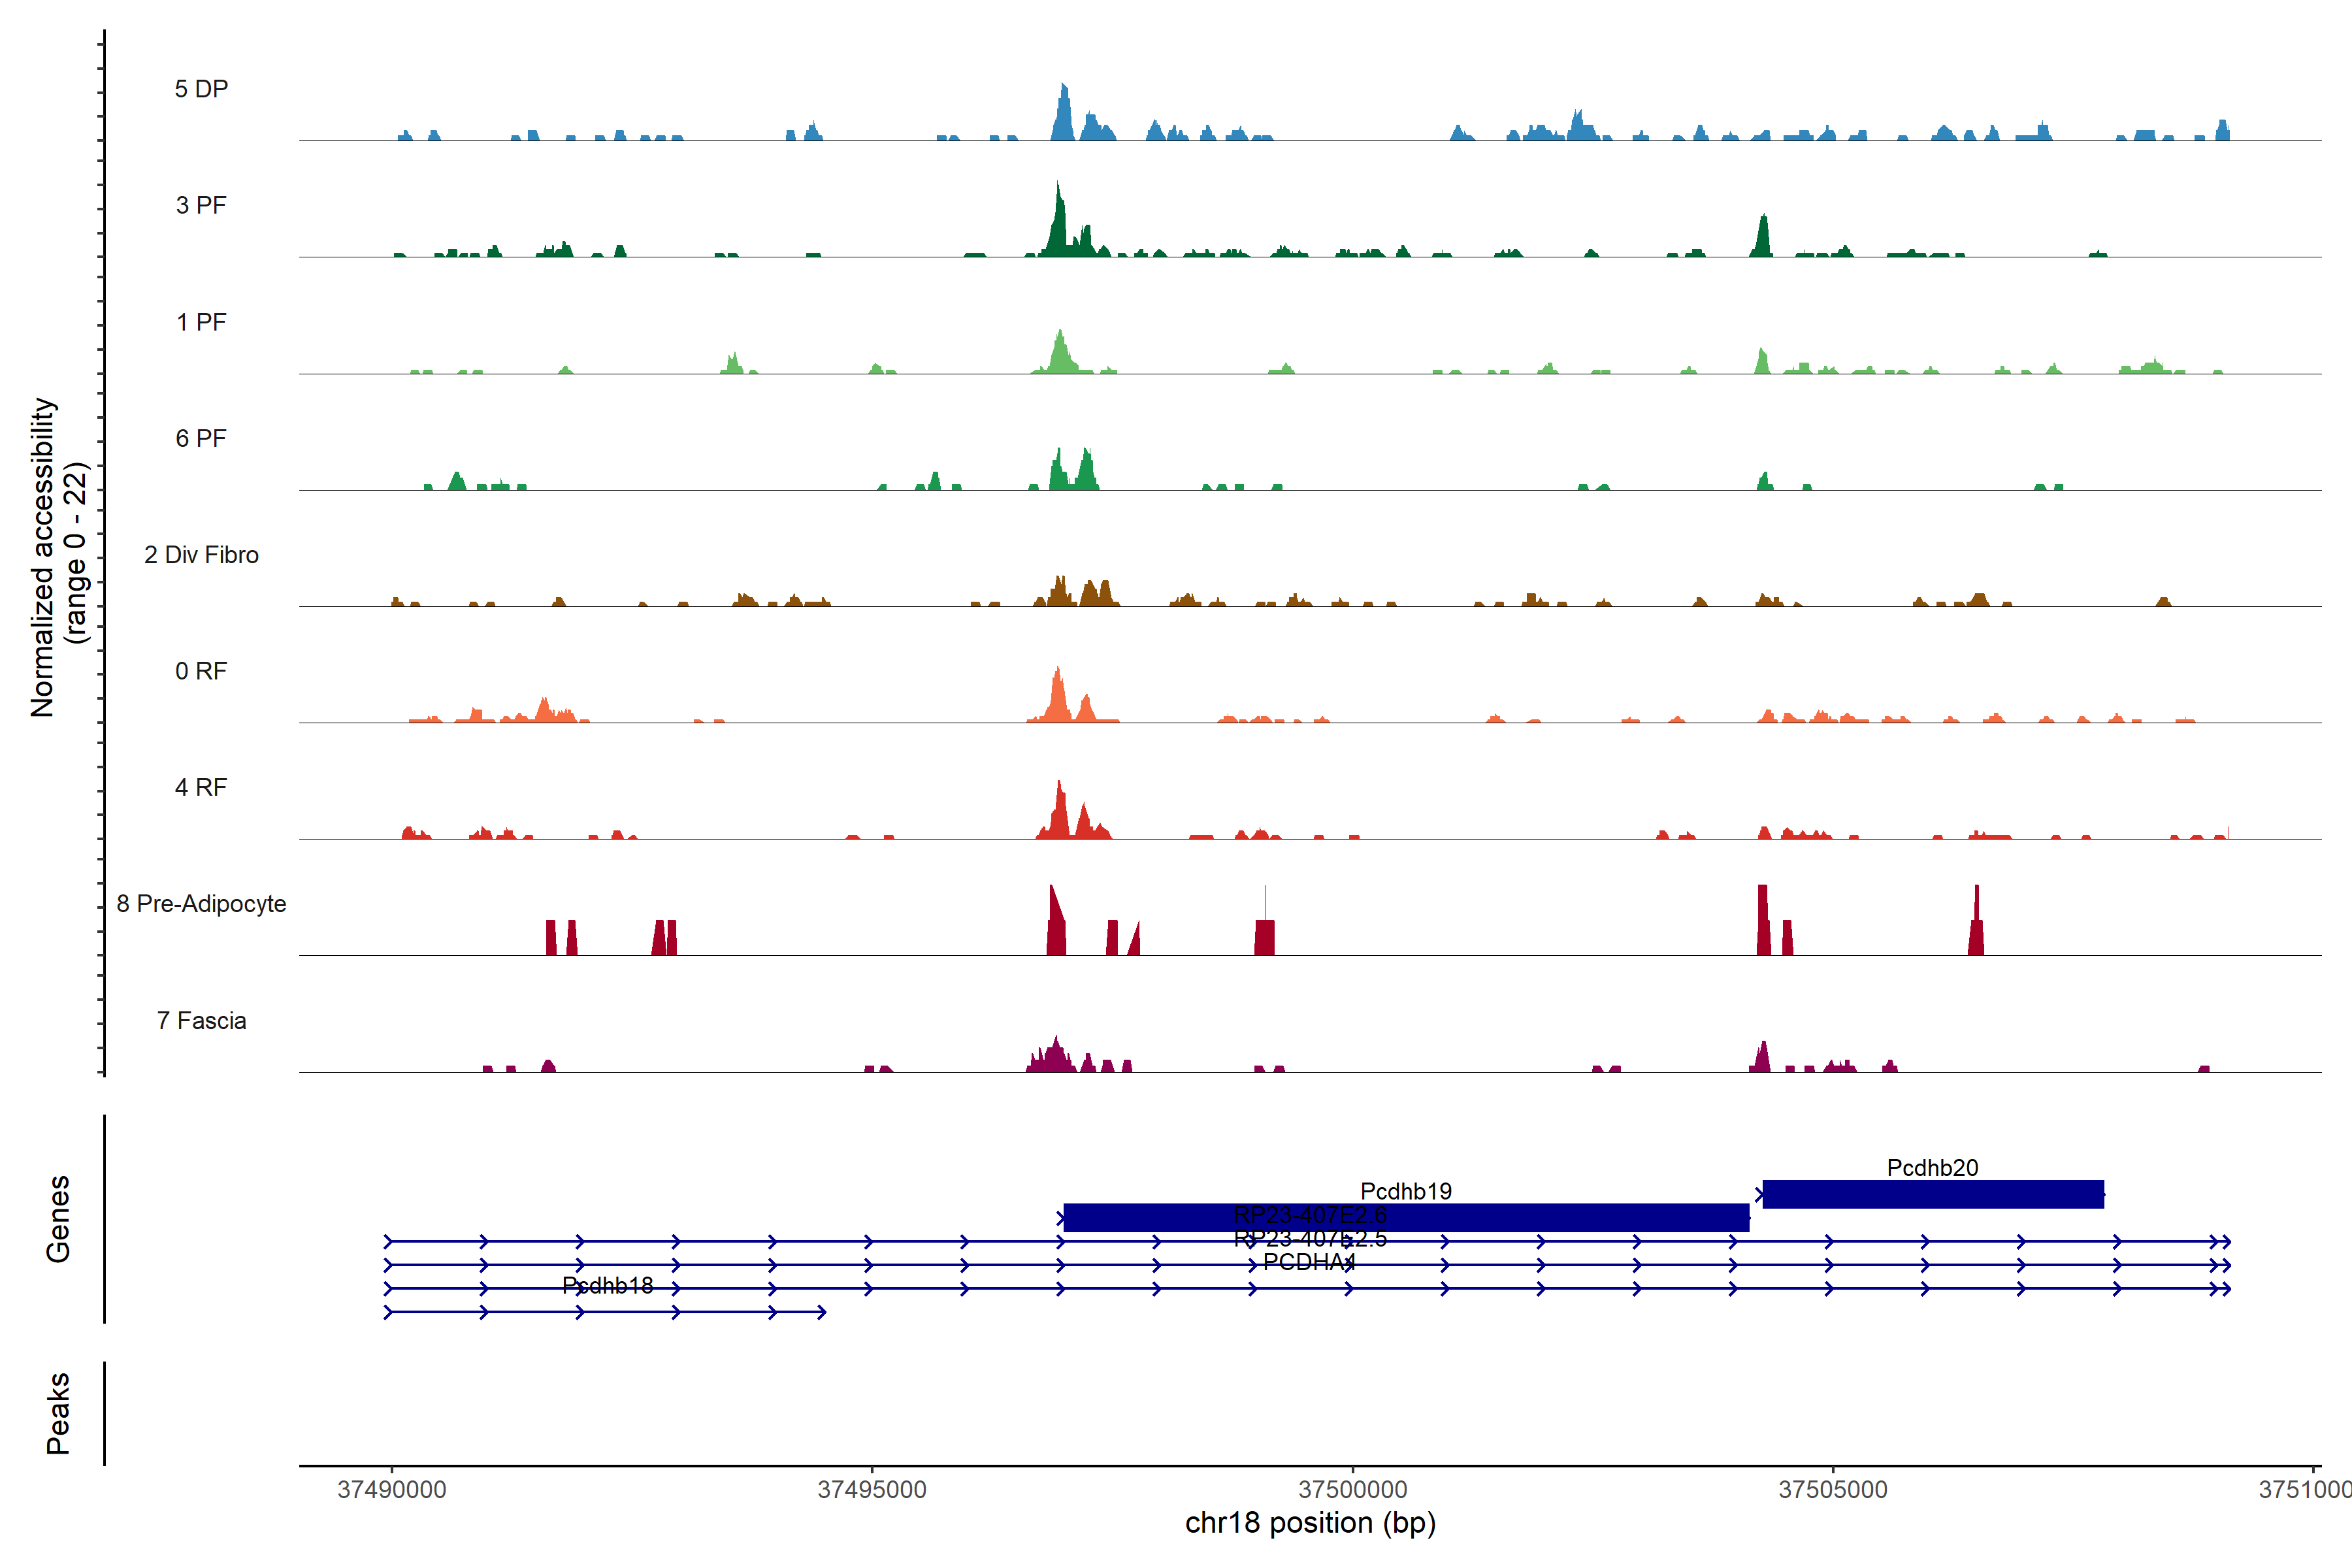The height and width of the screenshot is (1568, 2352).
Task: Click the 37490000 axis tick label
Action: [x=392, y=1490]
